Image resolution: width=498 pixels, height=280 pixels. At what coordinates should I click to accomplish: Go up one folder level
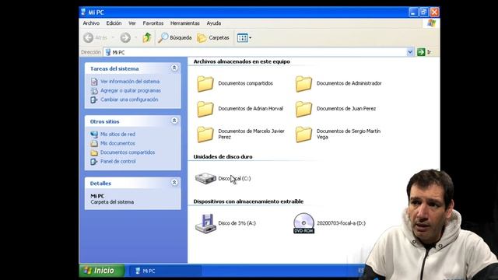click(147, 38)
